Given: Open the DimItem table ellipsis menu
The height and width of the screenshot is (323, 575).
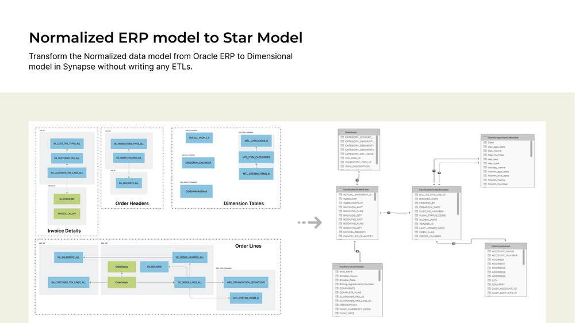Looking at the screenshot, I should coord(376,132).
